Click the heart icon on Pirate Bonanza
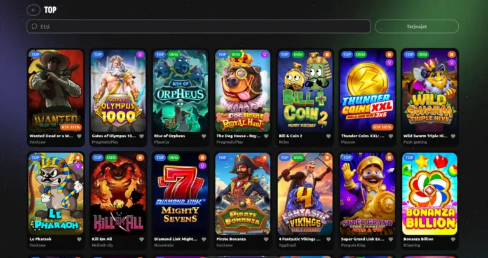The width and height of the screenshot is (488, 258). [266, 239]
